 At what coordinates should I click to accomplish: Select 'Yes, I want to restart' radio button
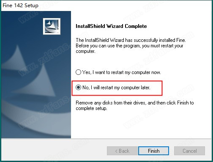coord(78,72)
